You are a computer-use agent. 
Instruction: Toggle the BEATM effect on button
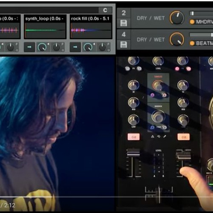(x=192, y=43)
